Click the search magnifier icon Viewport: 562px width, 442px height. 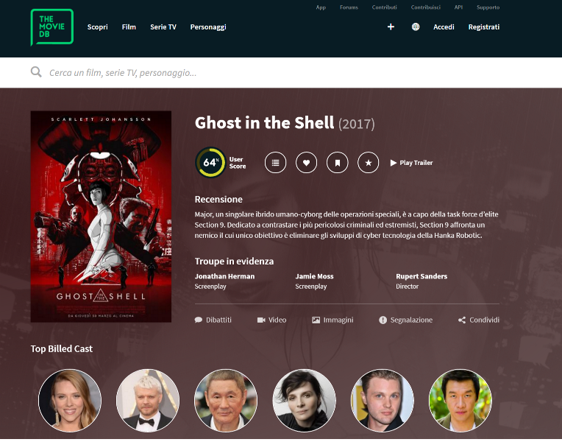pyautogui.click(x=36, y=71)
